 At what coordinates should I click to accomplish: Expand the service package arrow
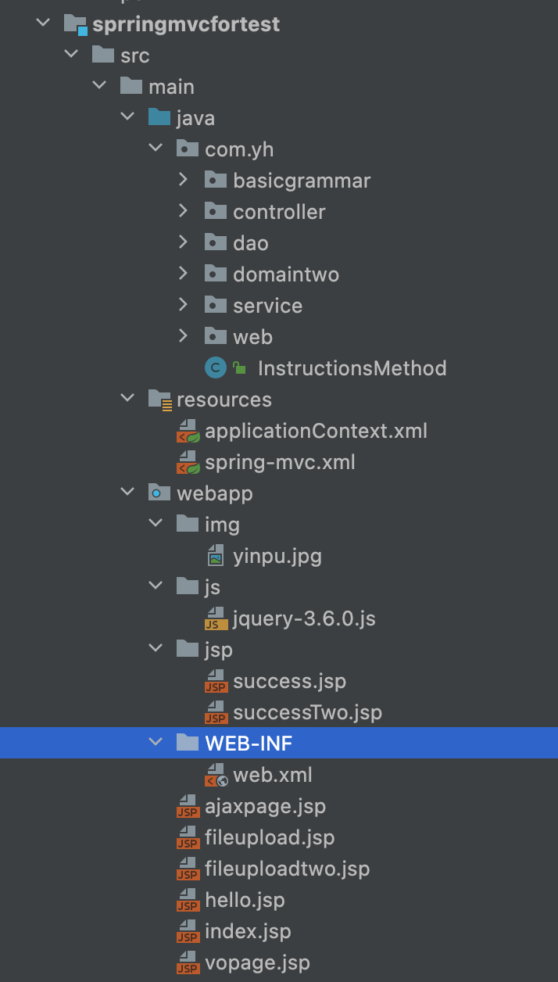click(183, 305)
